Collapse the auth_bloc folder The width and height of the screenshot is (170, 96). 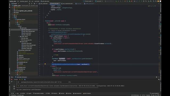pos(19,28)
